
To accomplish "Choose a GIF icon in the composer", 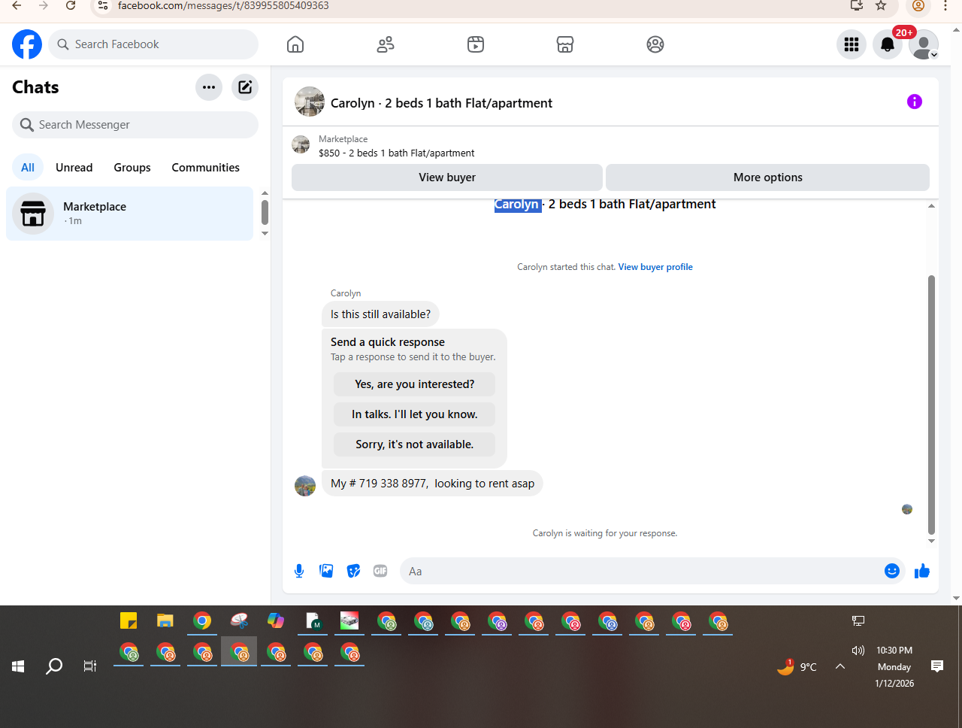I will (x=380, y=571).
